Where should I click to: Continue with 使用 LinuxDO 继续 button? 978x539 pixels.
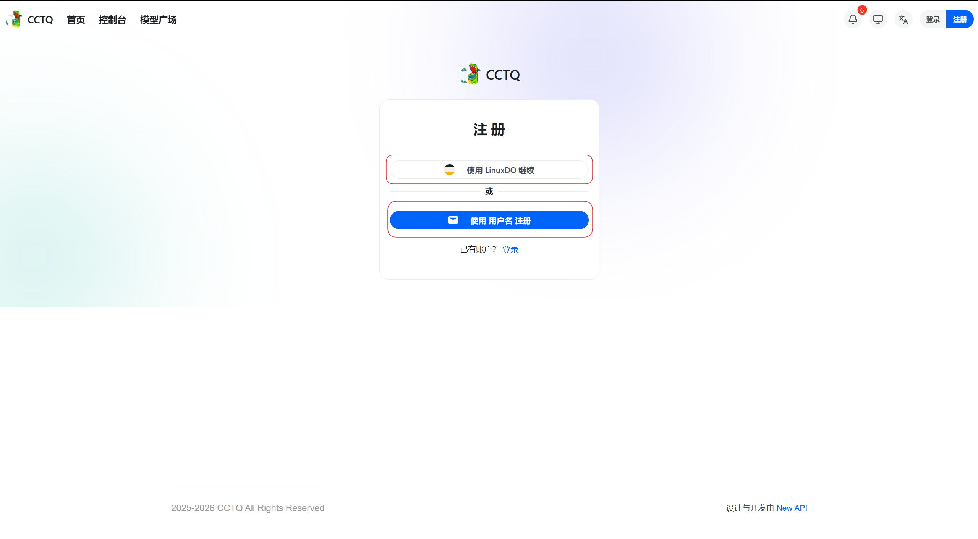500,170
